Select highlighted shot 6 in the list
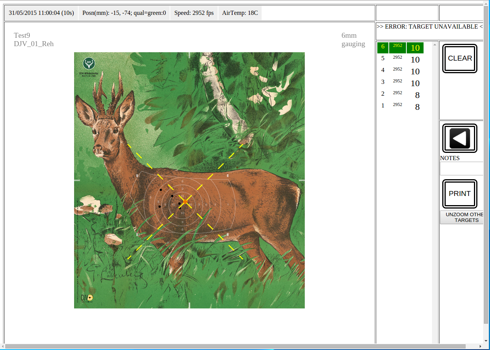Image resolution: width=490 pixels, height=350 pixels. pos(400,48)
